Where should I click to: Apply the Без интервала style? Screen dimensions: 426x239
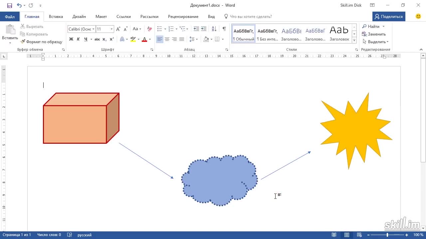pos(268,34)
